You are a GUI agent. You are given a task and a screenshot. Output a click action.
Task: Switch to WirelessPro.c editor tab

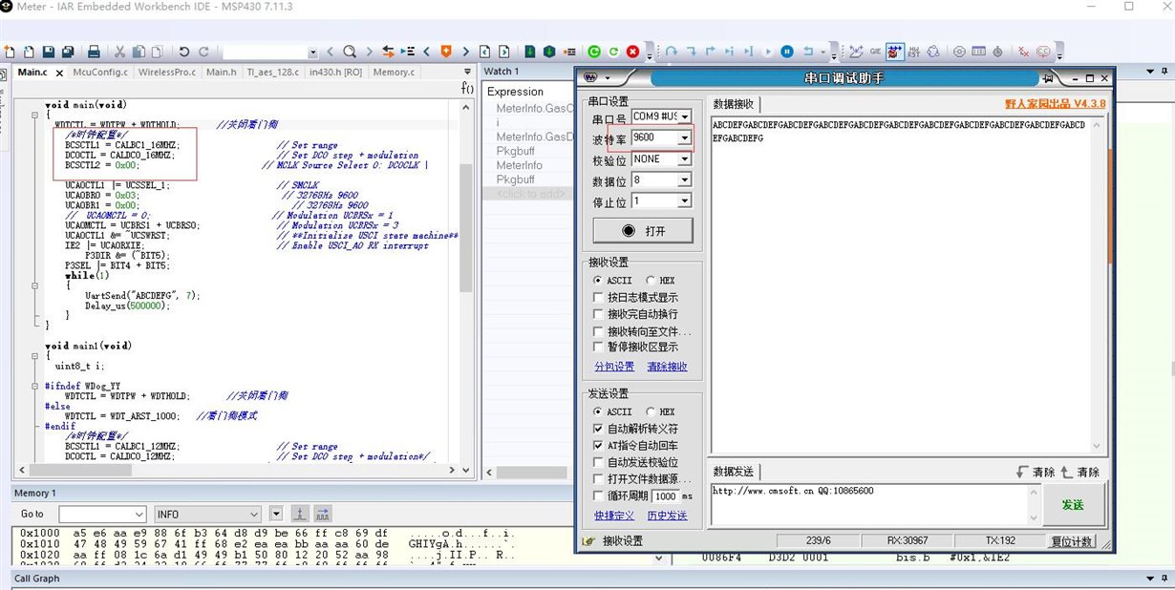pos(167,72)
